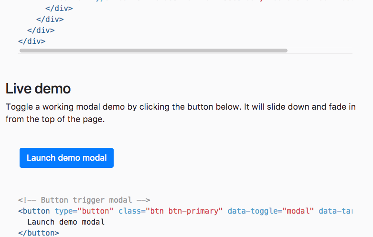Click the opening '<button' tag name in code
The width and height of the screenshot is (373, 237).
(x=36, y=211)
